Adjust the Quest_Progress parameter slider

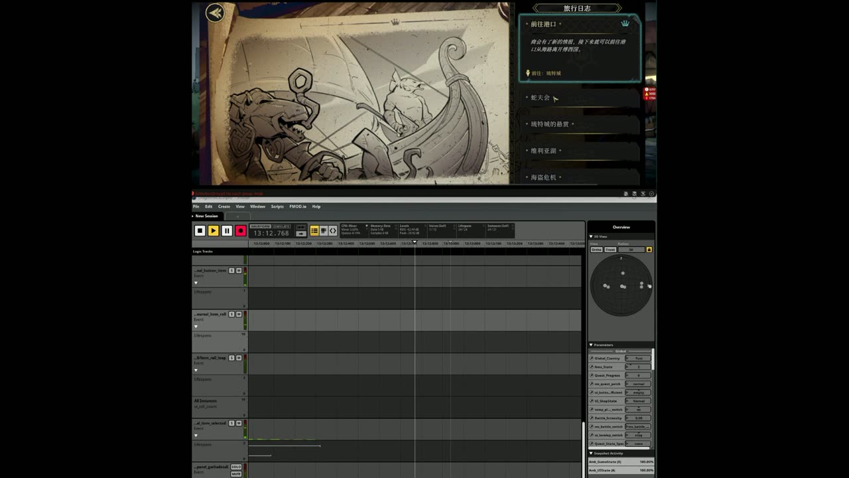[638, 376]
